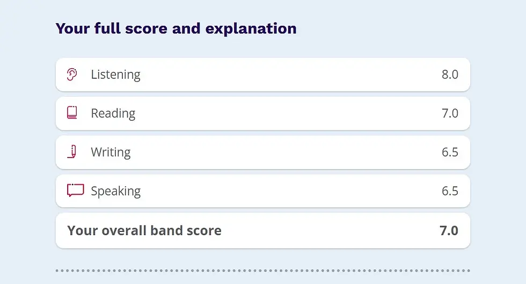Screen dimensions: 526x284
Task: Click the Writing score 6.5
Action: (450, 152)
